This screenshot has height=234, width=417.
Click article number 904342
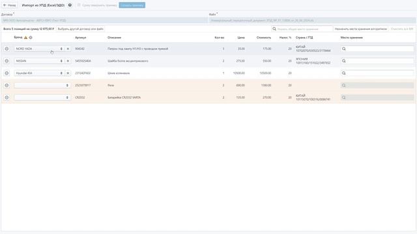click(79, 49)
